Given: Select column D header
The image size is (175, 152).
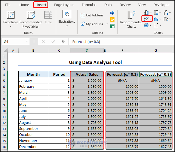Looking at the screenshot, I should click(87, 51).
